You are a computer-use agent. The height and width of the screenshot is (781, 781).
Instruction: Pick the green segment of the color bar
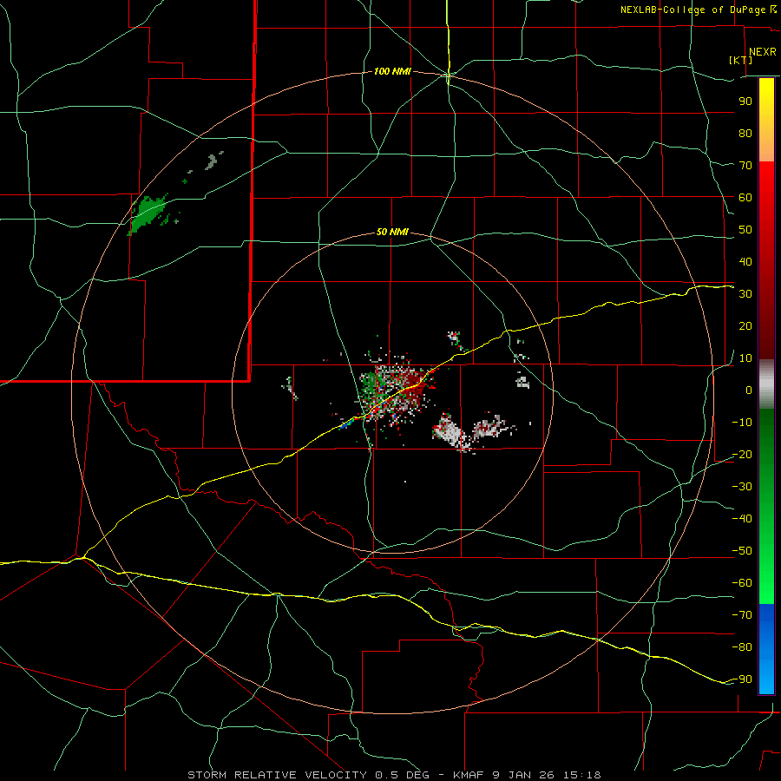tap(766, 507)
